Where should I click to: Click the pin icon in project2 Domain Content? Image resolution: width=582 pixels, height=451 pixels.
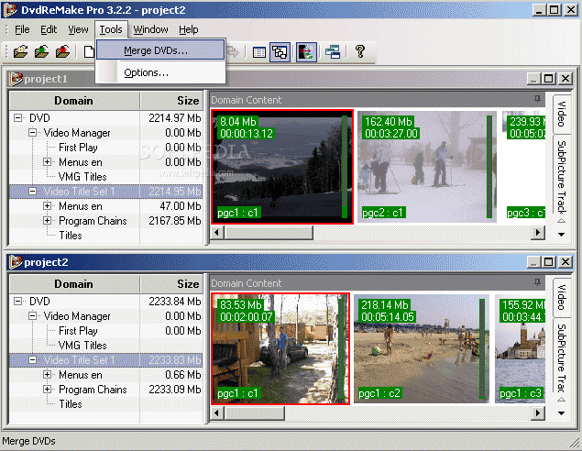[x=537, y=282]
